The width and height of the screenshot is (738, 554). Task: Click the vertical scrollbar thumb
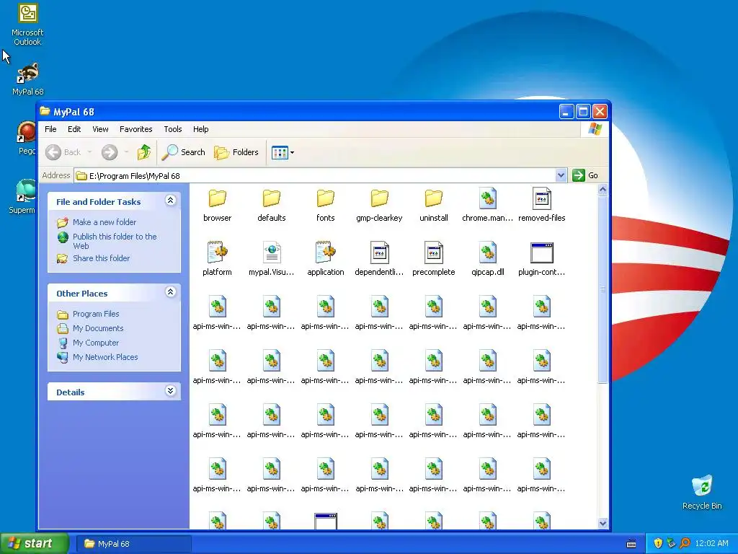(603, 289)
